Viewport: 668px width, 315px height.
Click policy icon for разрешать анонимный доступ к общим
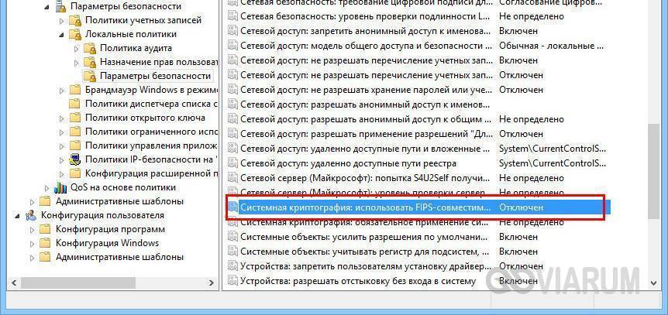232,119
